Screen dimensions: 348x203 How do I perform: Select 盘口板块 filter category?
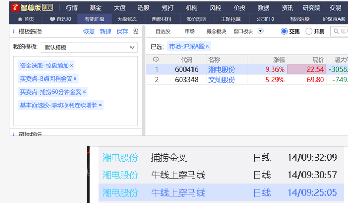tap(243, 32)
